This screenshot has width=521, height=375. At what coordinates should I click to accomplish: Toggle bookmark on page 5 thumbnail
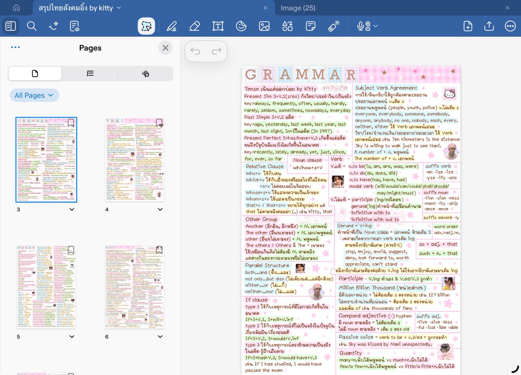pyautogui.click(x=71, y=250)
